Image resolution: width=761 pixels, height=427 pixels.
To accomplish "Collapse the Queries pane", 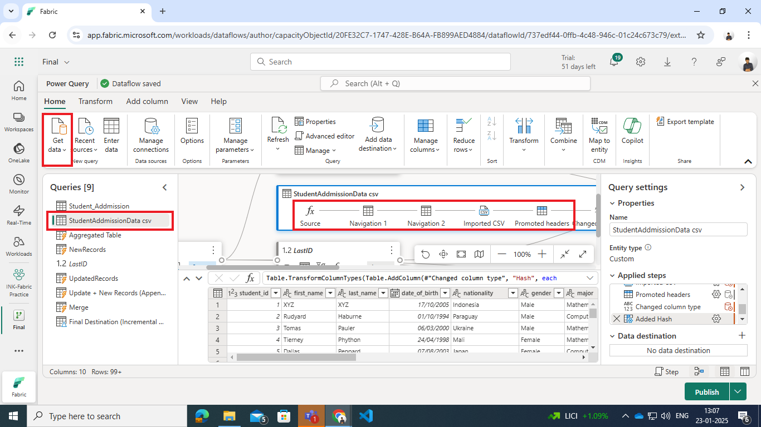I will [x=165, y=187].
